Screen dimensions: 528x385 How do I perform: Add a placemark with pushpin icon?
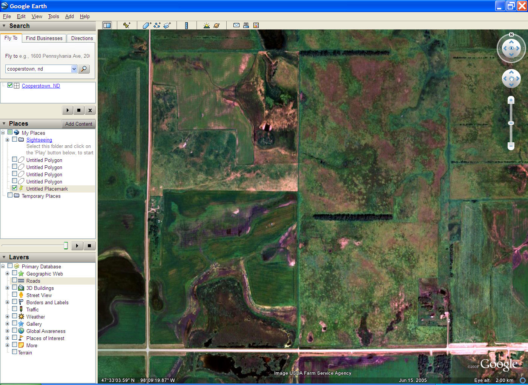pyautogui.click(x=127, y=25)
